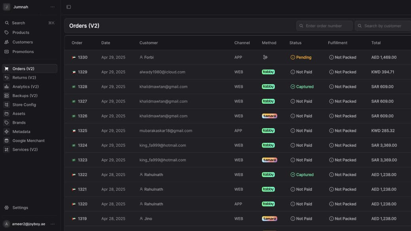Click the tabby badge on order 1329
The image size is (411, 231).
point(268,72)
